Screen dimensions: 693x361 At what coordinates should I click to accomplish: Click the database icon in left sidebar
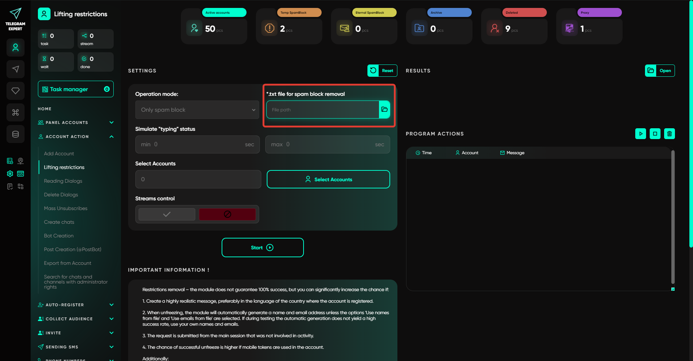click(x=16, y=134)
